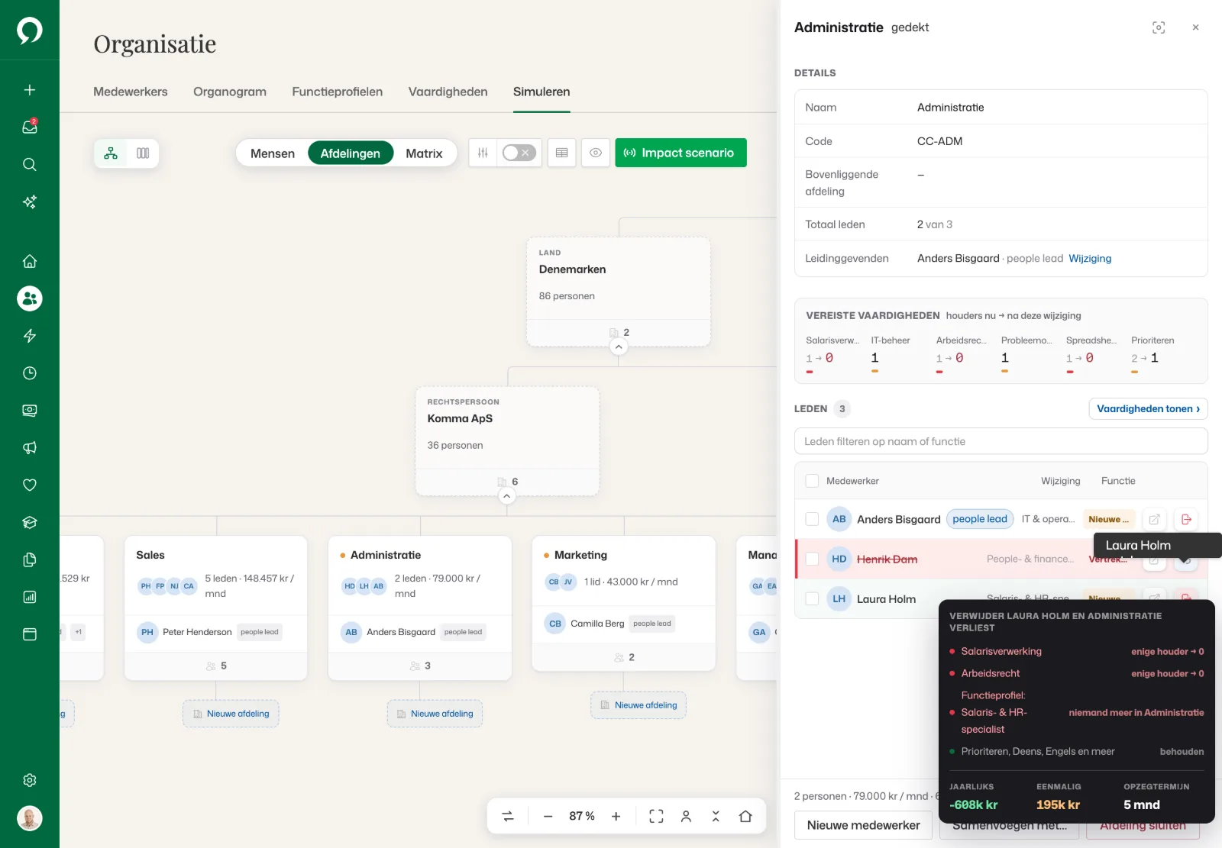Viewport: 1222px width, 848px height.
Task: Collapse the Denemarken node chevron
Action: coord(619,347)
